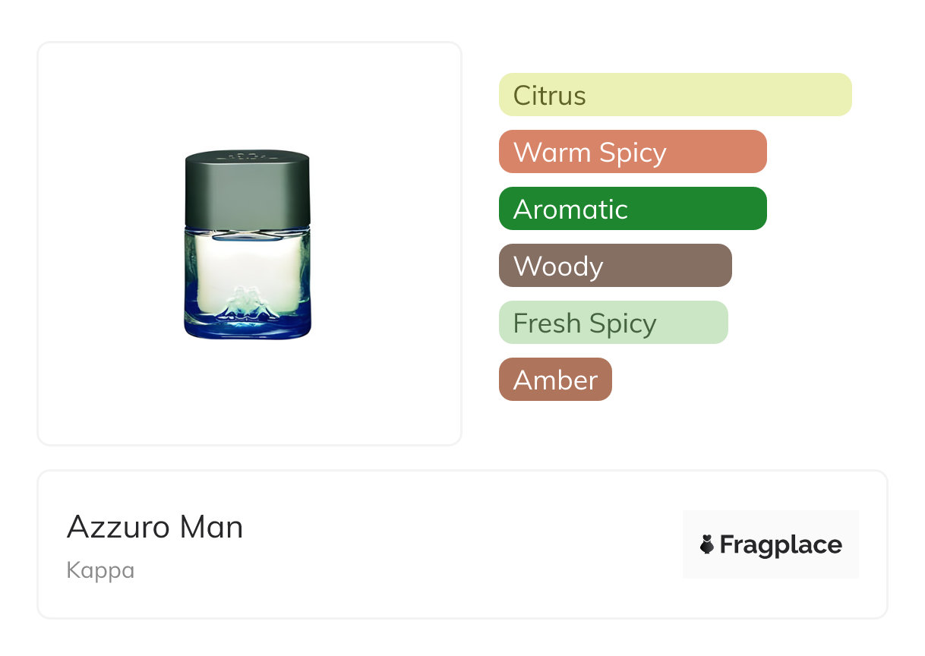Click the Fragplace wordmark text
This screenshot has width=925, height=656.
tap(781, 545)
